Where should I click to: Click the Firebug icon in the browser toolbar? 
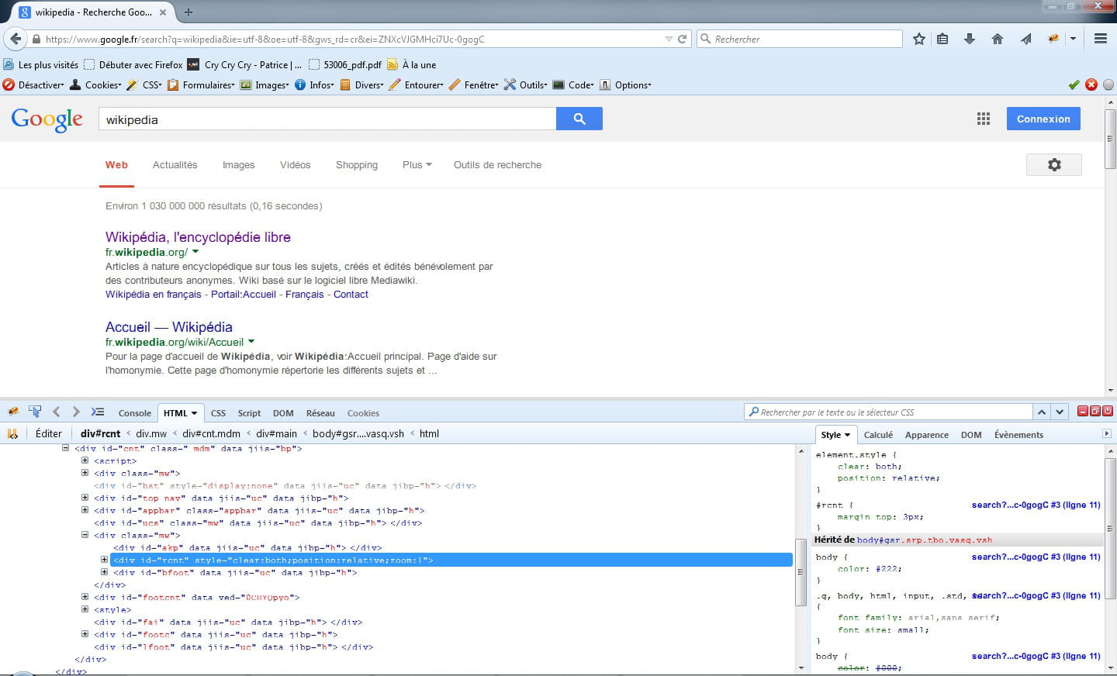(1053, 39)
